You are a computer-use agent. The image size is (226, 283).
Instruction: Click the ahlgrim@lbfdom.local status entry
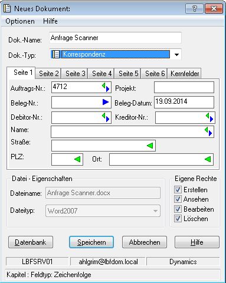(x=108, y=262)
